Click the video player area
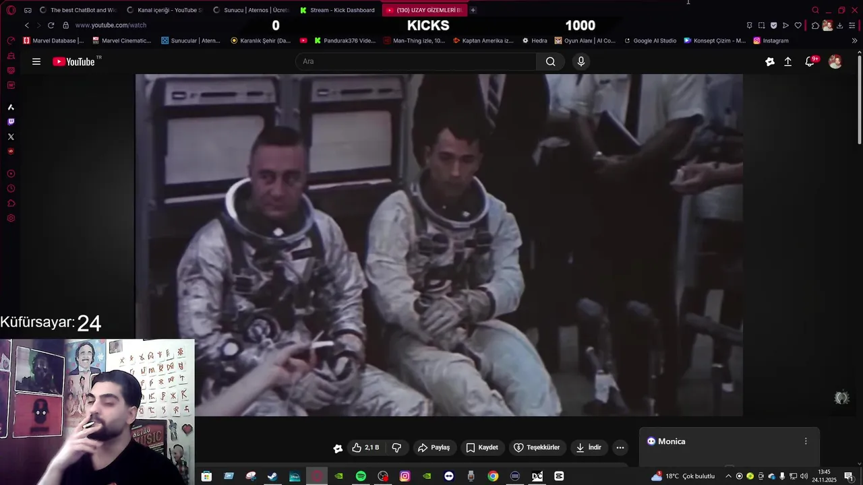The image size is (863, 485). 439,245
